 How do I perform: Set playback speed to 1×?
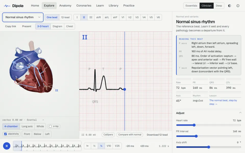pyautogui.click(x=87, y=146)
